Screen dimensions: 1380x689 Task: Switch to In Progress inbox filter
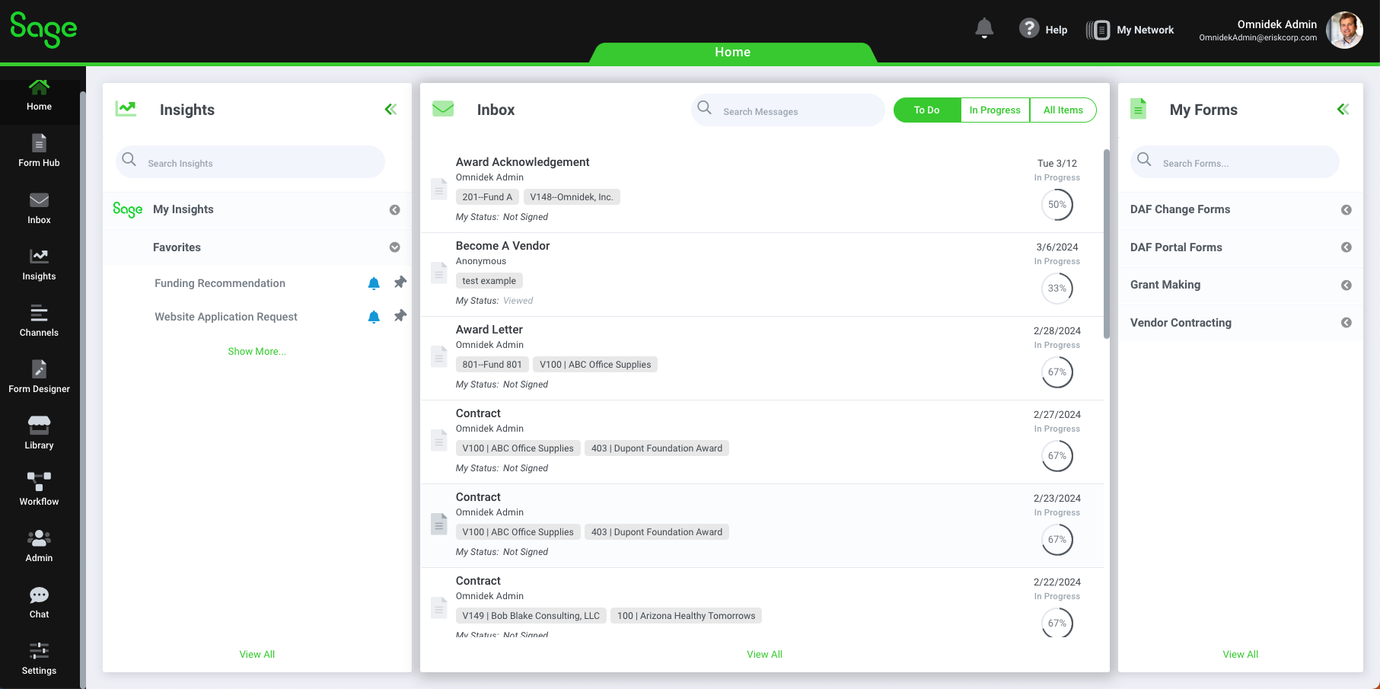995,110
